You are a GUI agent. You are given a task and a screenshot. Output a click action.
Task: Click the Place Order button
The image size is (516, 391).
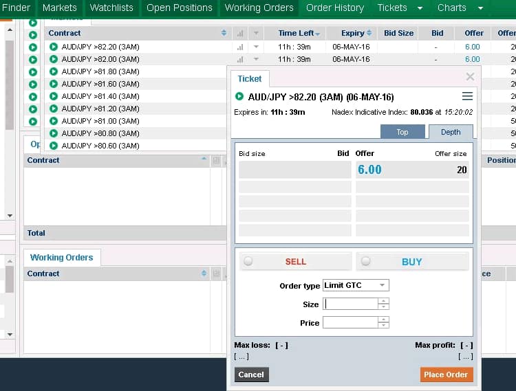click(x=446, y=375)
